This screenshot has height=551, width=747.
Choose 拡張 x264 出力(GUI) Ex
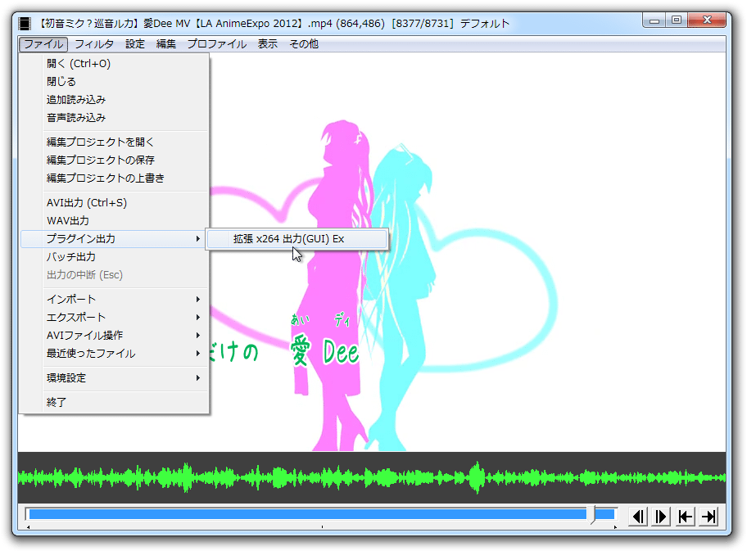pyautogui.click(x=297, y=238)
